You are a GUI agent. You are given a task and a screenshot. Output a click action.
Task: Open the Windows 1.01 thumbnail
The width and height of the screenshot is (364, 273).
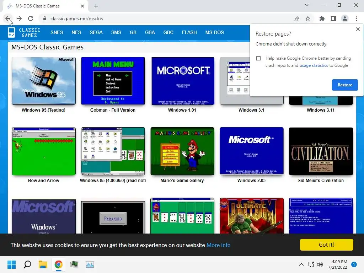tap(183, 81)
